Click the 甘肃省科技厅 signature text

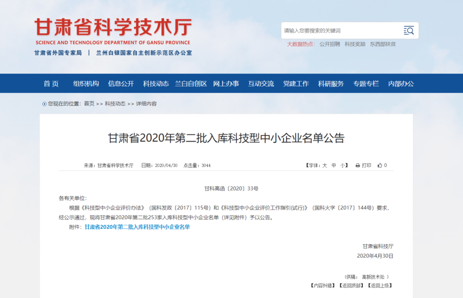(378, 246)
